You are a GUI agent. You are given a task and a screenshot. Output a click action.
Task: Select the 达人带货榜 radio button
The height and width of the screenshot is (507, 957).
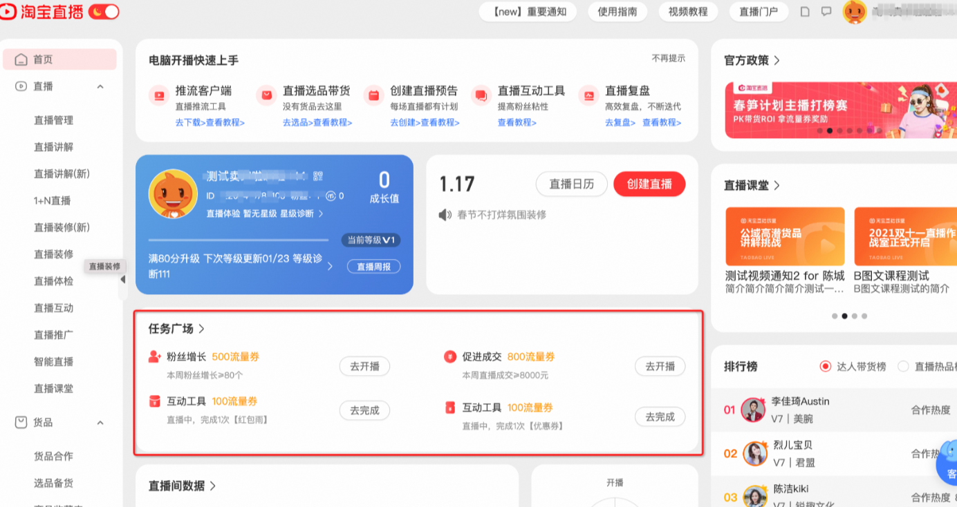click(x=825, y=367)
